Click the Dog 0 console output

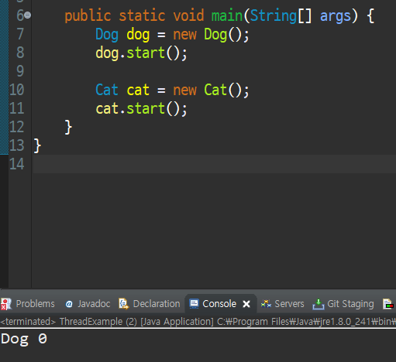(x=24, y=339)
